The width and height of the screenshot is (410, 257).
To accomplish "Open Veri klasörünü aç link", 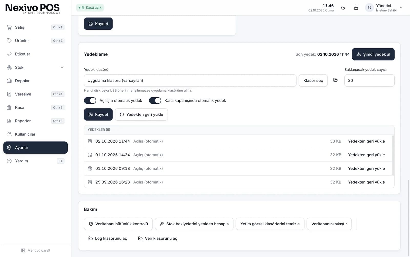I will point(158,238).
